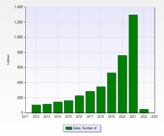Click the green legend color swatch
This screenshot has height=136, width=164.
[x=69, y=128]
